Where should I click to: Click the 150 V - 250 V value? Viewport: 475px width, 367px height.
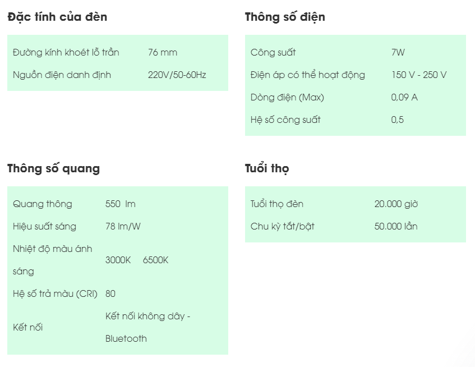click(x=418, y=75)
